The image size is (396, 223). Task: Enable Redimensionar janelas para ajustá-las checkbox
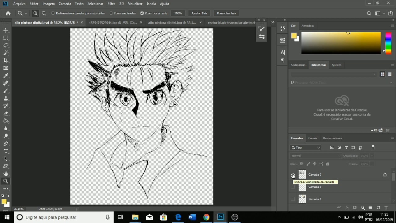(x=53, y=13)
